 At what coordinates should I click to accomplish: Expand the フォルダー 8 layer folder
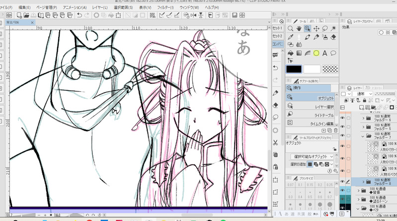[363, 182]
